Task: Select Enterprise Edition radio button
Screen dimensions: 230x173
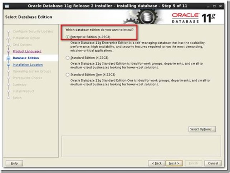Action: coord(68,37)
